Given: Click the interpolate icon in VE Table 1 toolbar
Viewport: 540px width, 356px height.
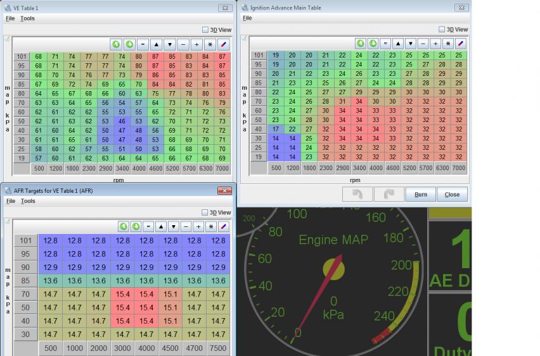Looking at the screenshot, I should pyautogui.click(x=222, y=44).
